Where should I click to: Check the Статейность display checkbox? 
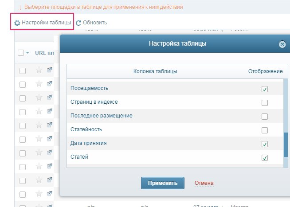tap(265, 130)
